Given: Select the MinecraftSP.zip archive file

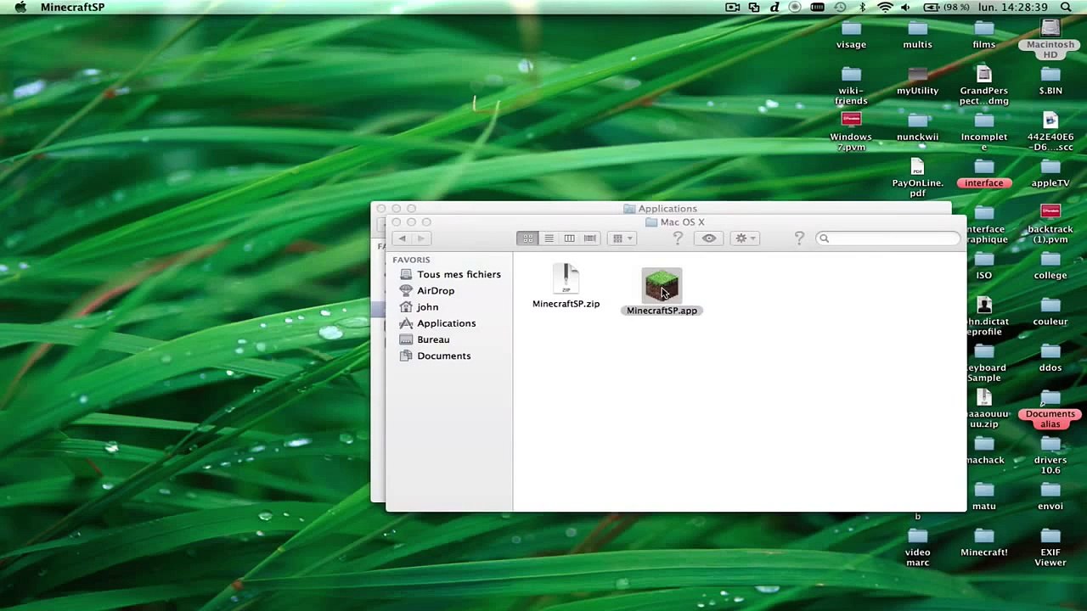Looking at the screenshot, I should tap(566, 281).
